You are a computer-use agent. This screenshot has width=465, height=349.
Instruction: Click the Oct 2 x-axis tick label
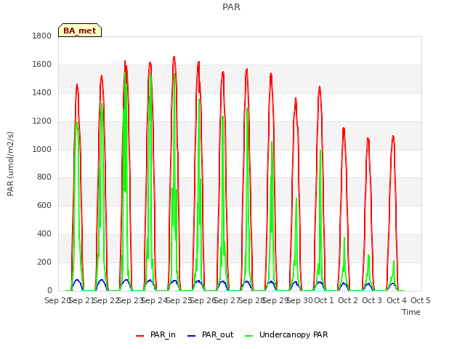click(x=348, y=300)
